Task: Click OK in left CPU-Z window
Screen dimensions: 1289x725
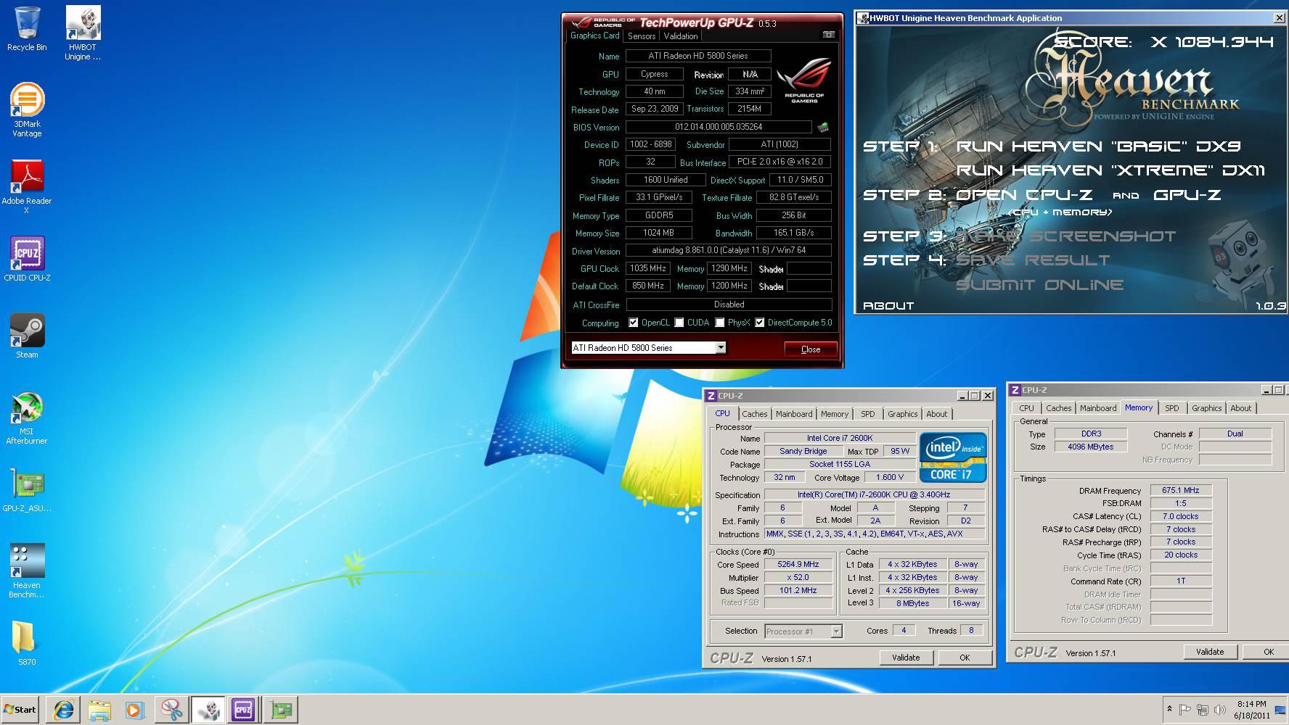Action: (x=965, y=658)
